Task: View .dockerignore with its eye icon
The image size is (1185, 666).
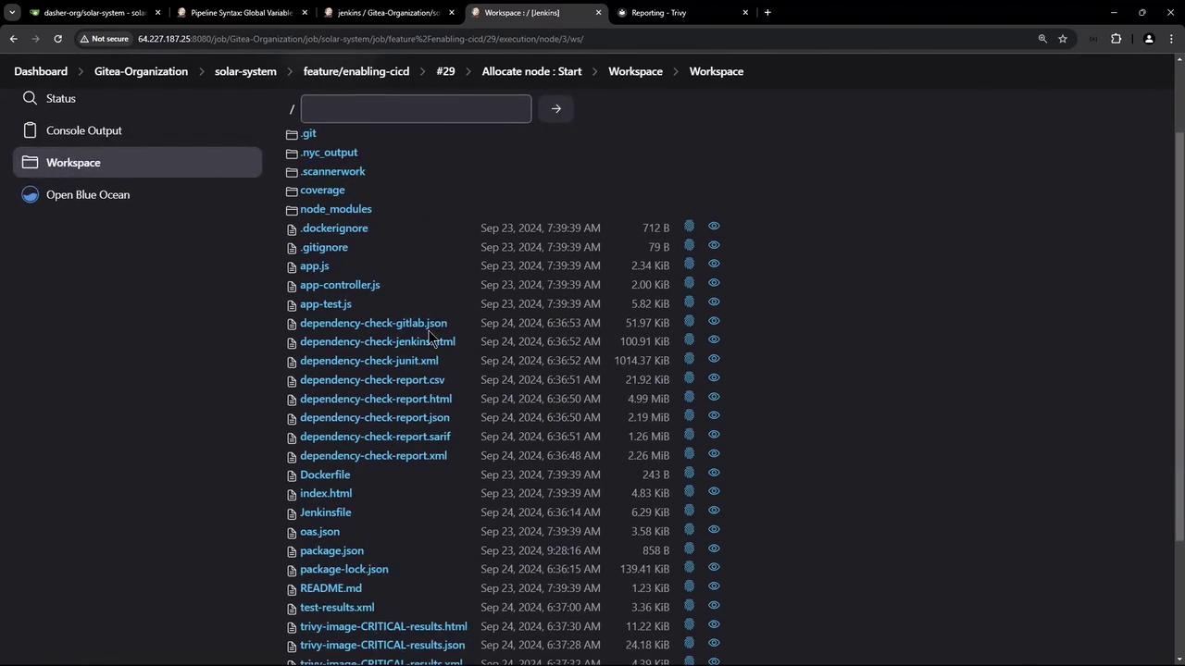Action: 714,227
